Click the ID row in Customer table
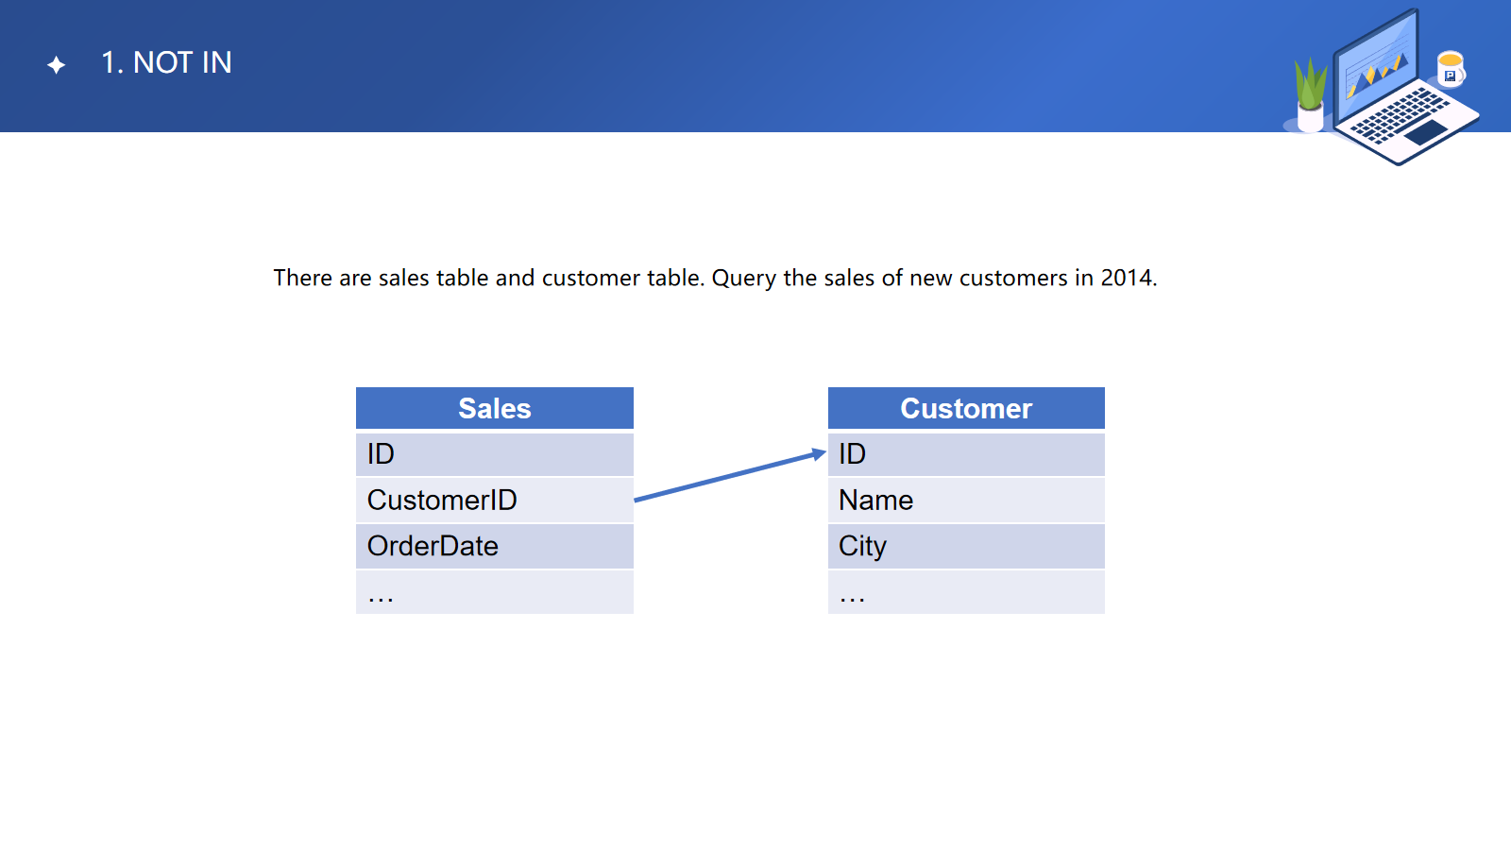Image resolution: width=1511 pixels, height=850 pixels. [x=965, y=454]
